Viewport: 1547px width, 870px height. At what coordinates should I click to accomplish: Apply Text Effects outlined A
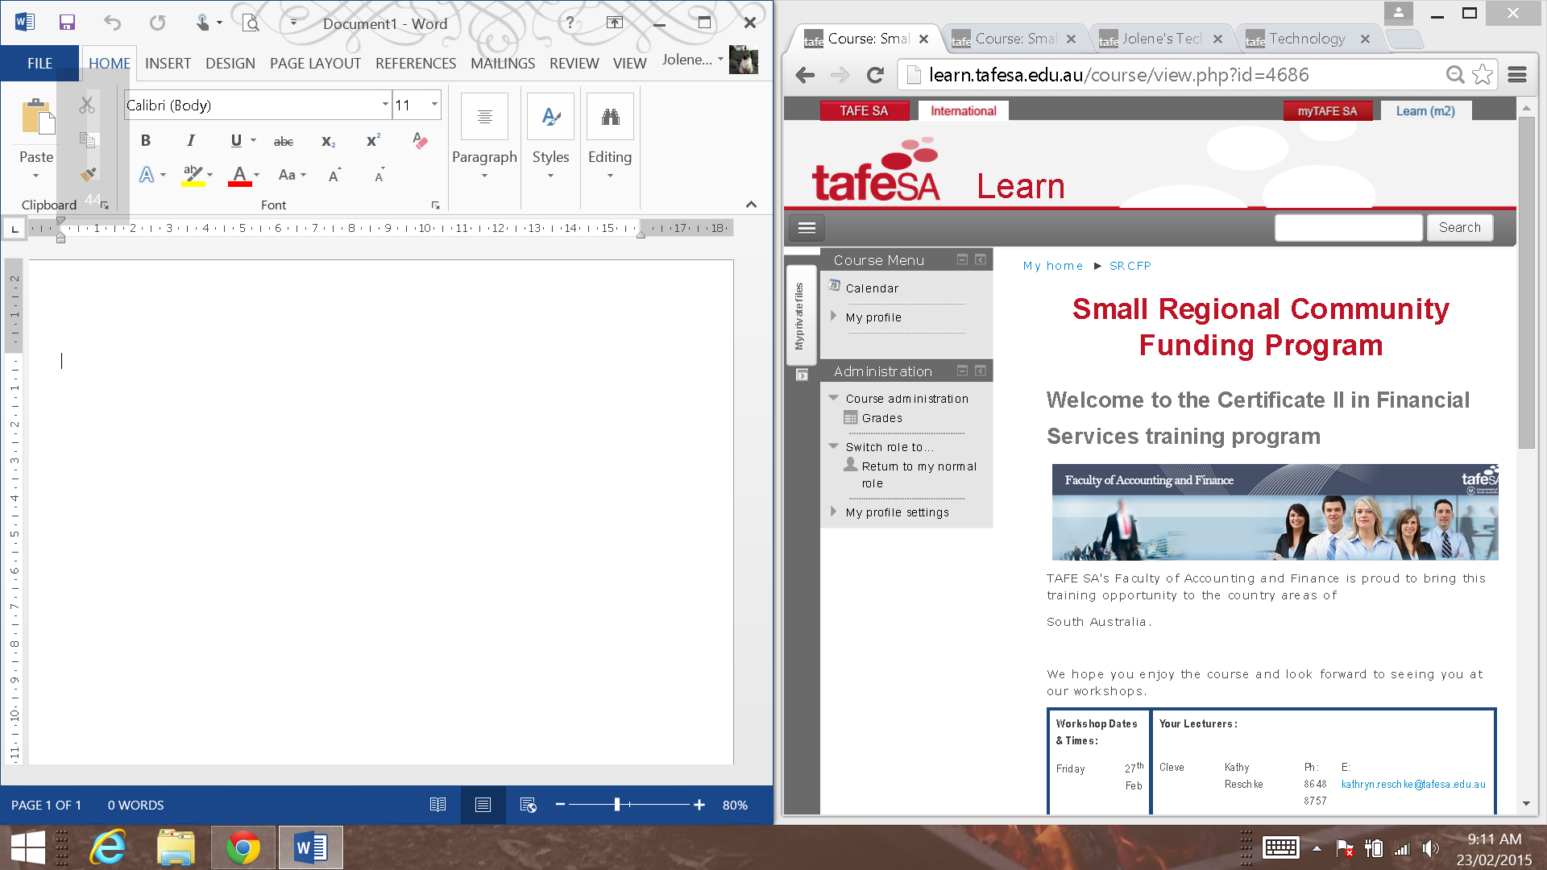(147, 174)
